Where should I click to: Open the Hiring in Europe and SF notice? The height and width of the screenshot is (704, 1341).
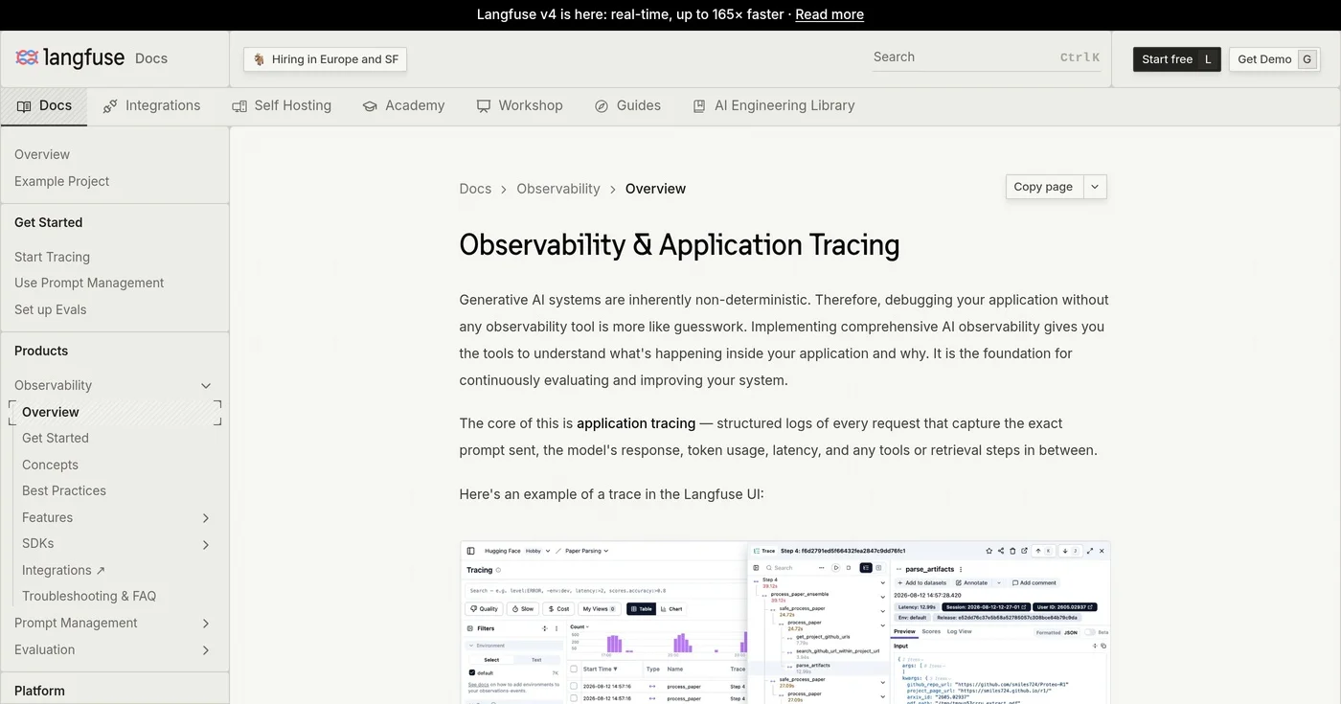(x=326, y=59)
